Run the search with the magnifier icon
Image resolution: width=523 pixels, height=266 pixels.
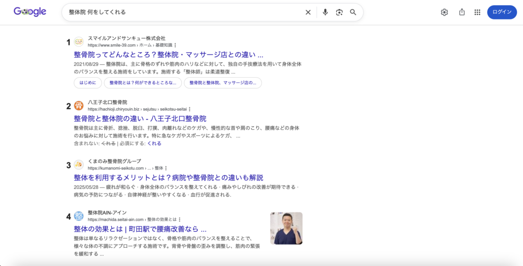tap(353, 12)
